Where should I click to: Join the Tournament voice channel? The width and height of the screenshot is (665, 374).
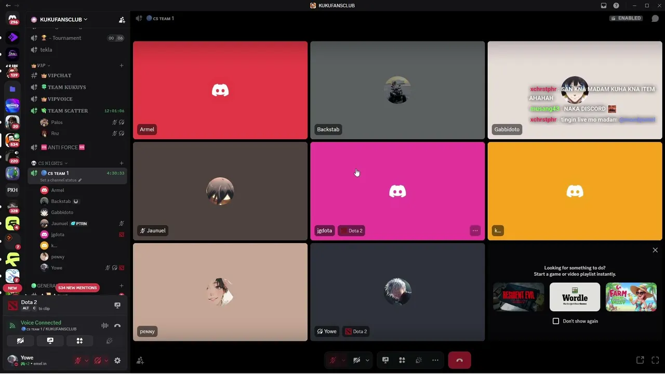[77, 38]
